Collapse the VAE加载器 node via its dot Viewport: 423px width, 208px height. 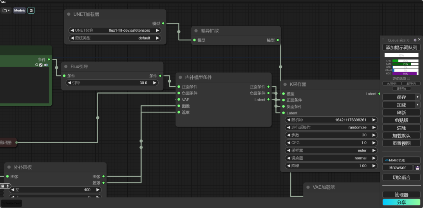pos(308,187)
